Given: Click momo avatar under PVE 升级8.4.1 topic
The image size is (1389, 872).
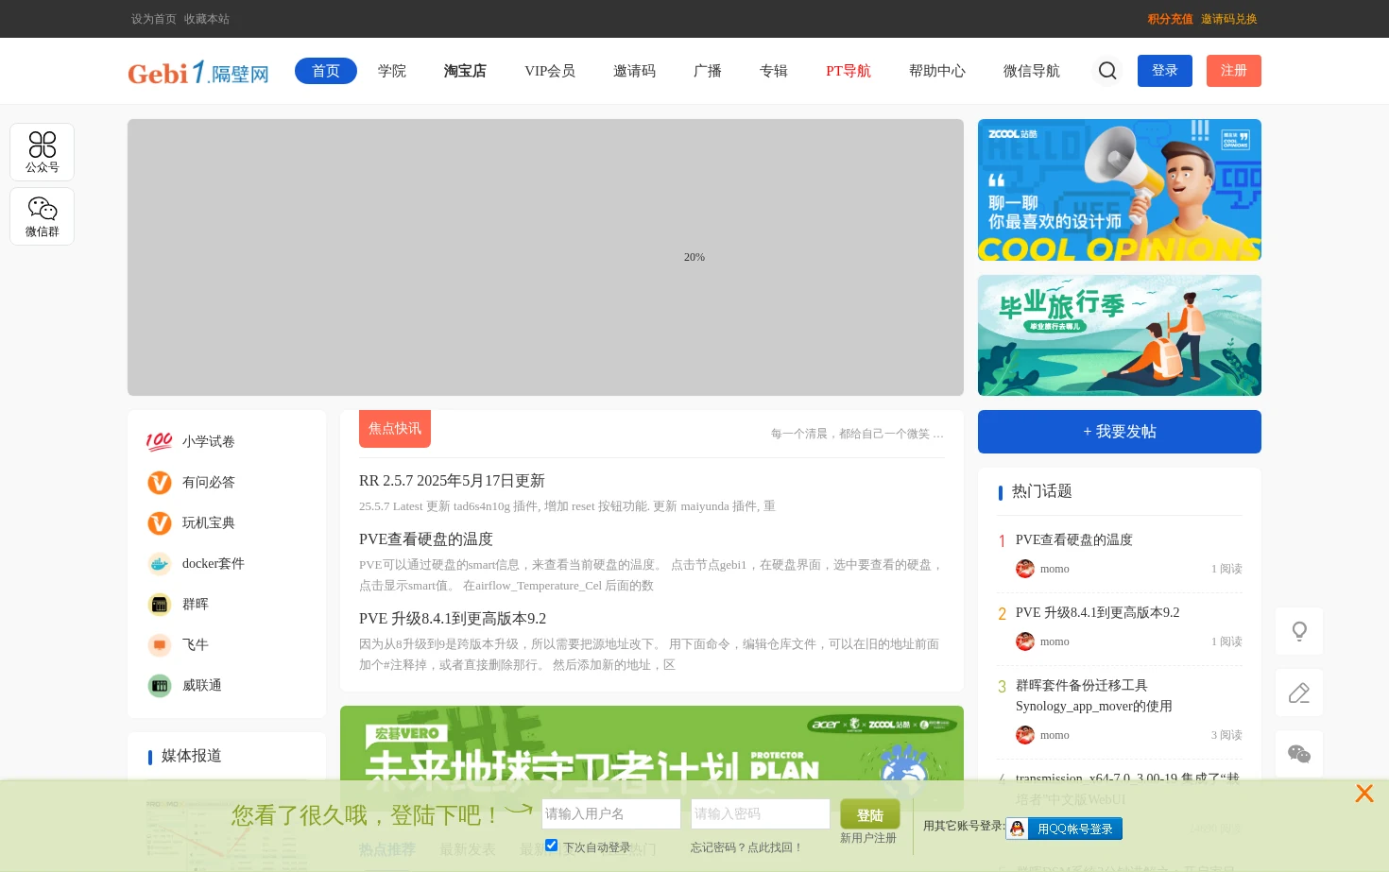Looking at the screenshot, I should pos(1025,641).
